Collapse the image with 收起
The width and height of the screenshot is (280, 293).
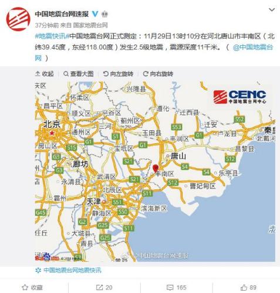(x=44, y=74)
